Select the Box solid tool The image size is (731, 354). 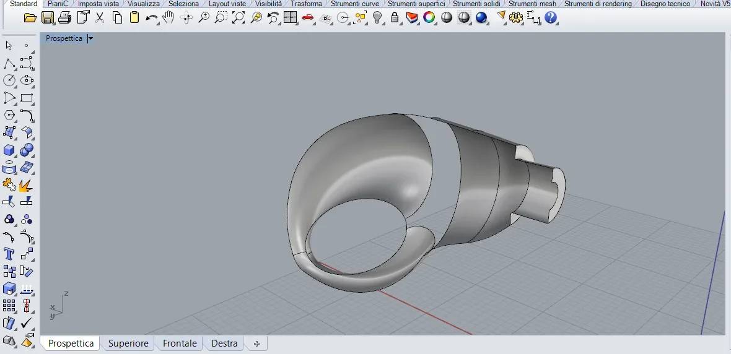9,150
